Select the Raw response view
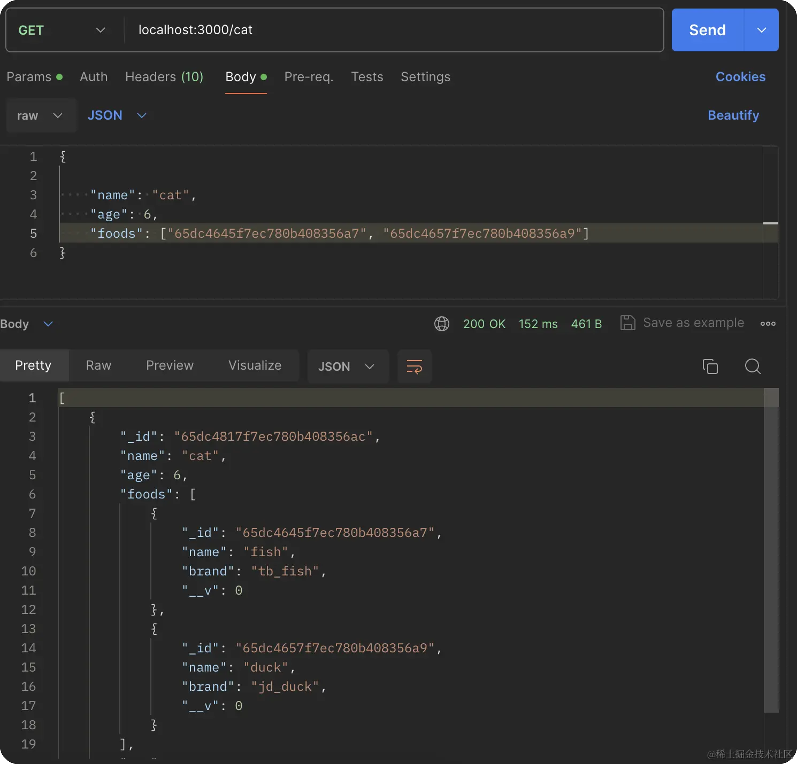 98,365
